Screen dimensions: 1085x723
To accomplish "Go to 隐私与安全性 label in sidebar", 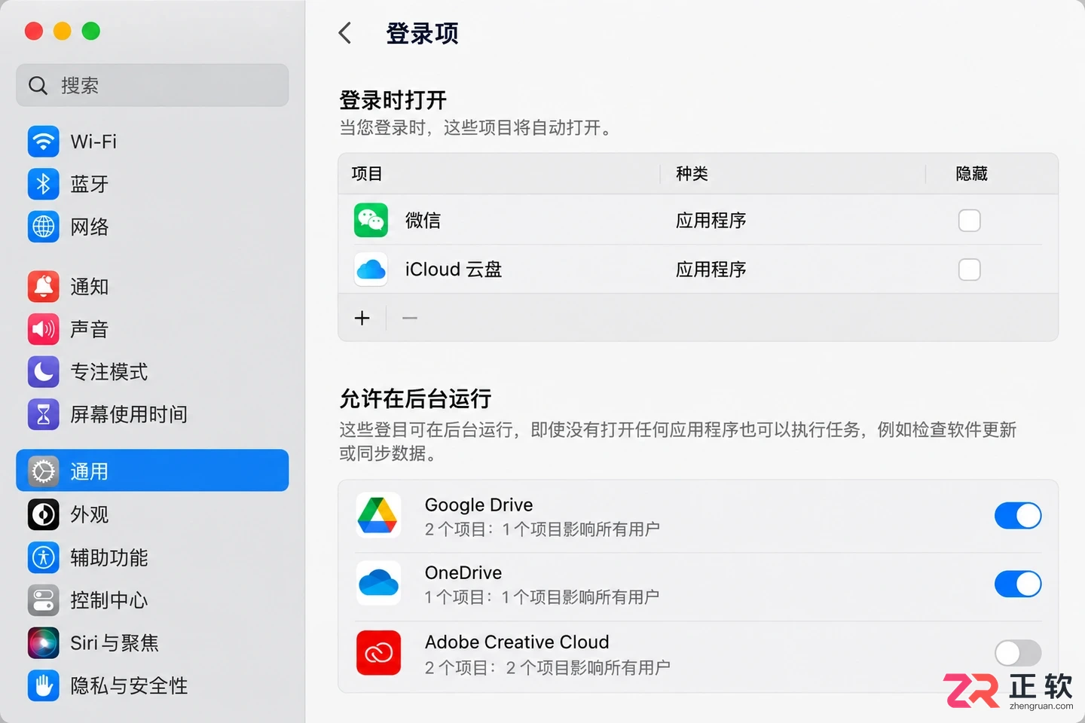I will tap(129, 685).
